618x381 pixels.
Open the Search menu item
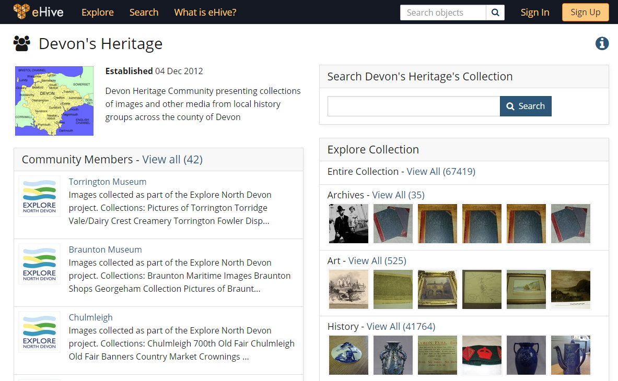[x=144, y=12]
